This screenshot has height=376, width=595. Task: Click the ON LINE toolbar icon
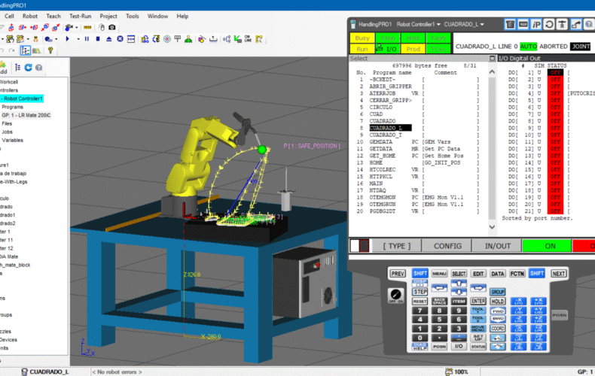click(248, 38)
